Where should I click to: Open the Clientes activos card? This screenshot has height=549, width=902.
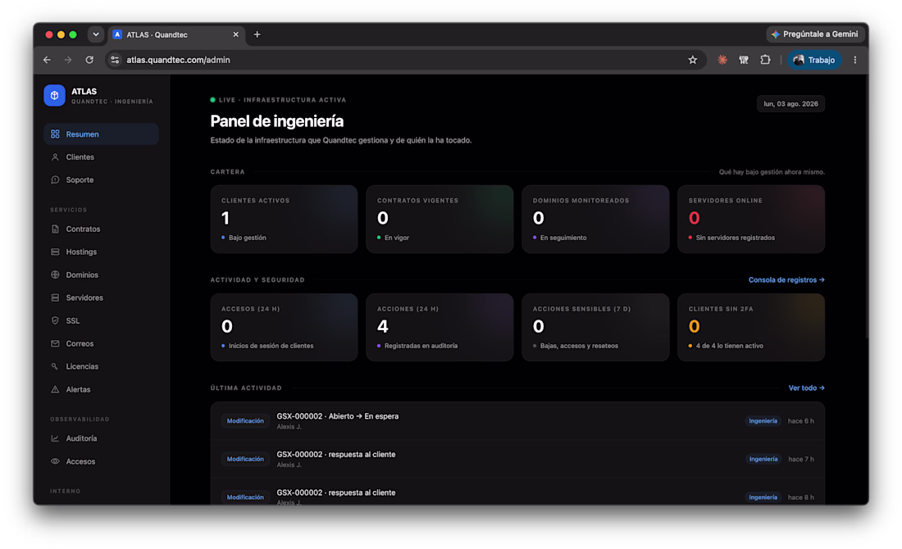pos(285,219)
